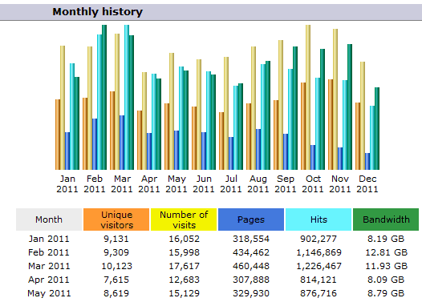Select bandwidth value 8.09 GB
This screenshot has height=302, width=422.
coord(386,280)
